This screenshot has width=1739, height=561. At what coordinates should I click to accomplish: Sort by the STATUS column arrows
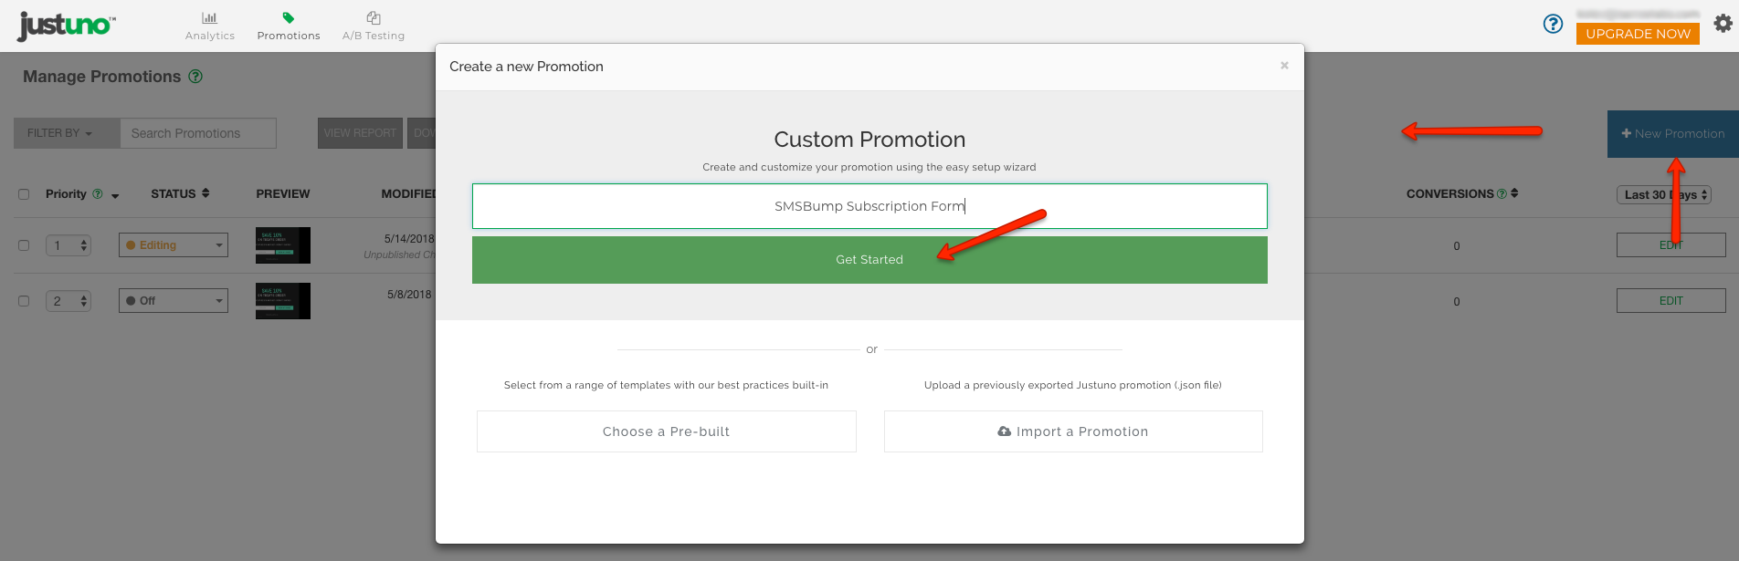click(x=206, y=193)
